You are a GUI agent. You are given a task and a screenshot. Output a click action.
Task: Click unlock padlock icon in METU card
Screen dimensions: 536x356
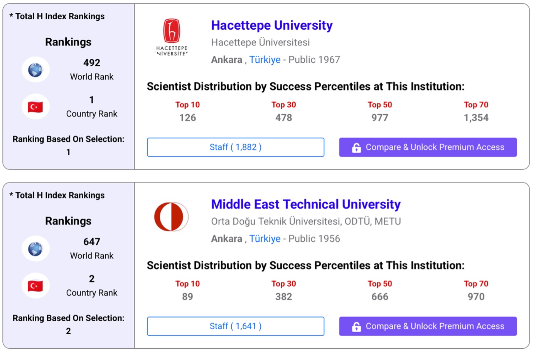pos(356,326)
